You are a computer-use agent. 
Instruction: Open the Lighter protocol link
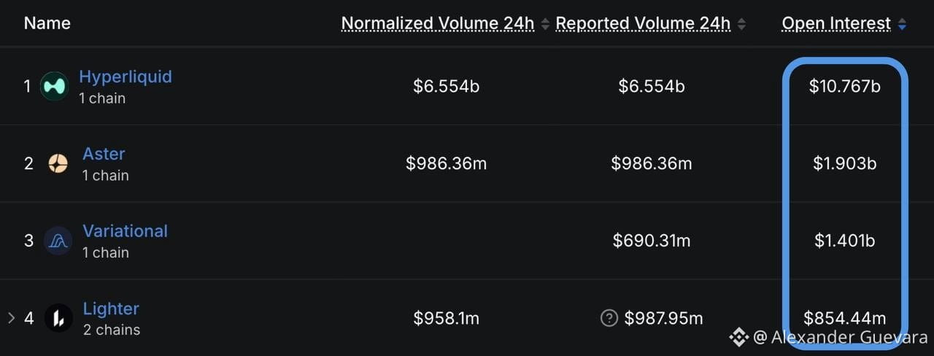coord(111,309)
